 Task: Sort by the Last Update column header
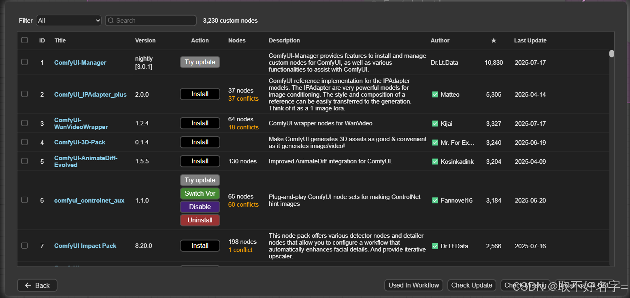[x=530, y=40]
